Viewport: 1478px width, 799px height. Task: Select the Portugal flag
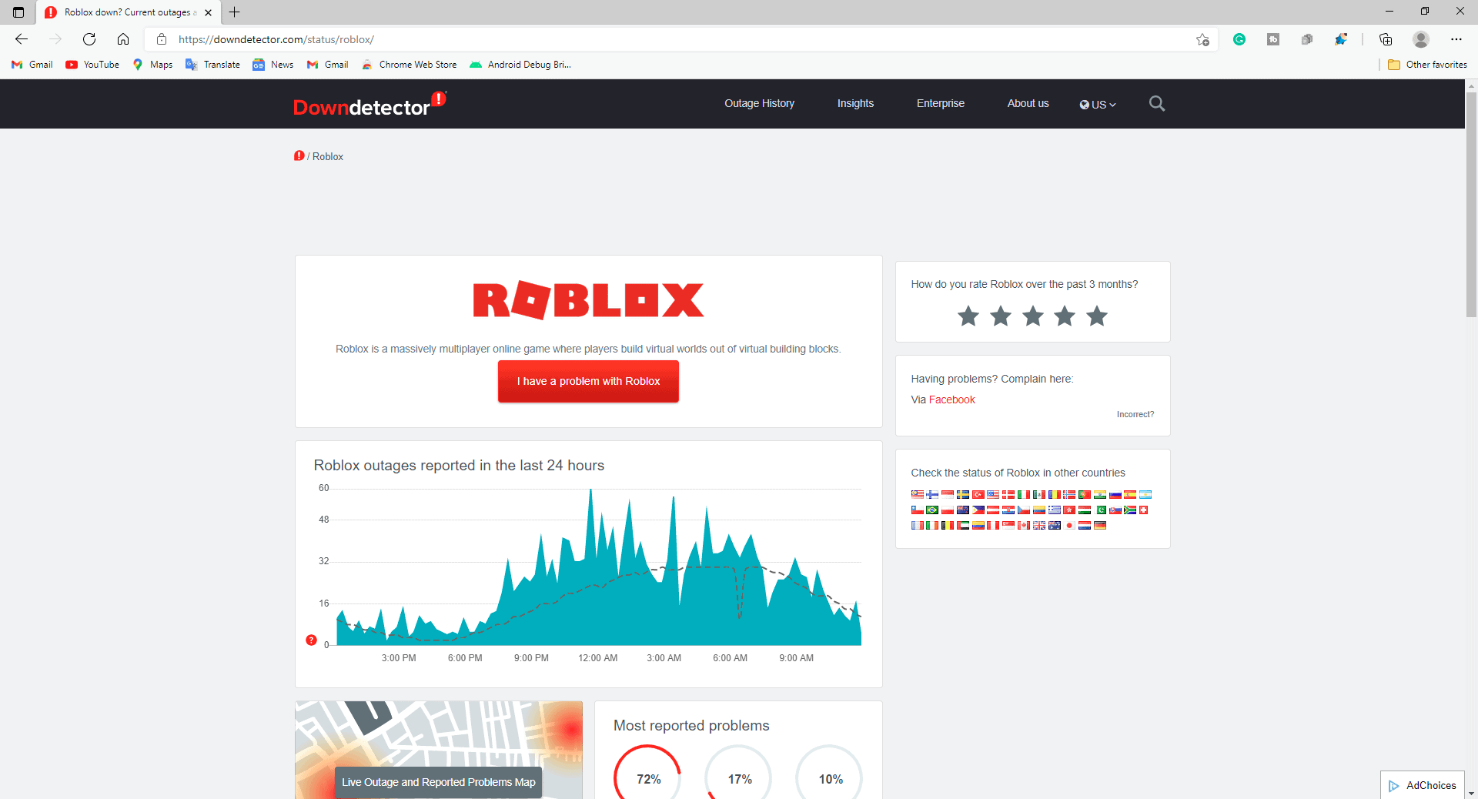point(1085,494)
